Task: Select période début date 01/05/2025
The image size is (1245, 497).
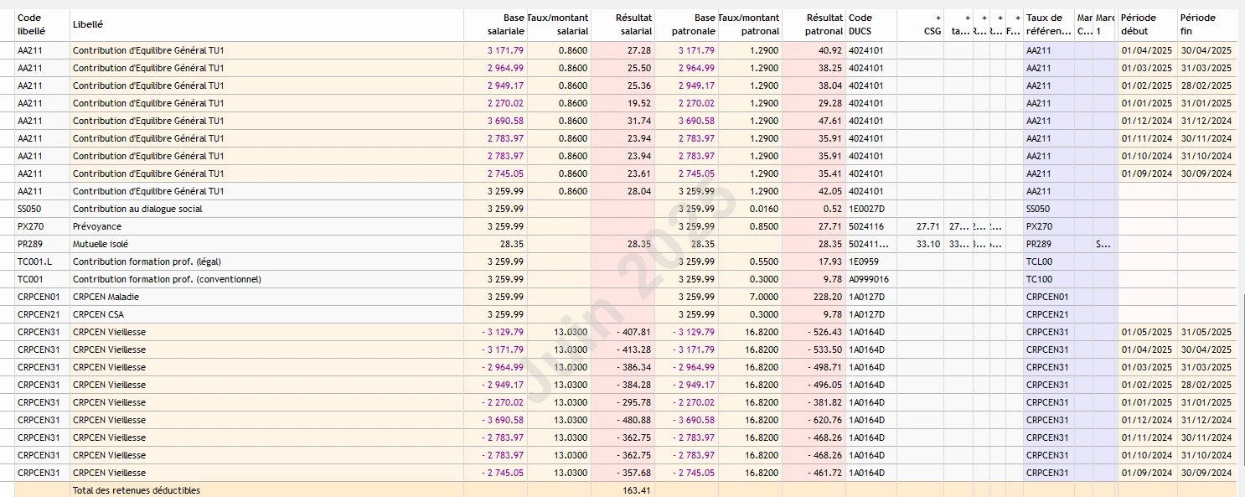Action: tap(1146, 332)
